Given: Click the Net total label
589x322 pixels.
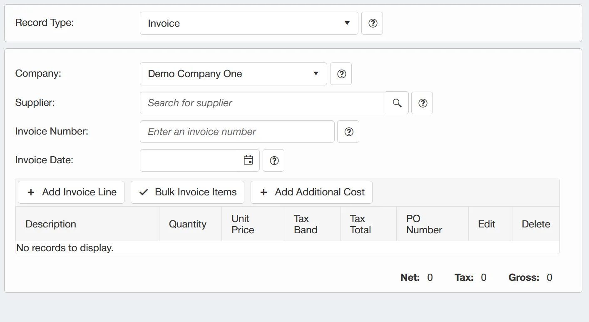Looking at the screenshot, I should point(410,277).
